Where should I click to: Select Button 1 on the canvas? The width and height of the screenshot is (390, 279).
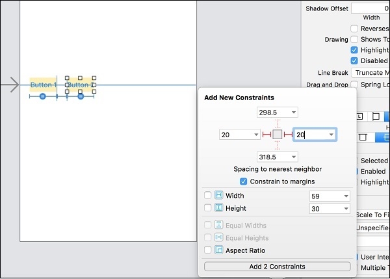click(43, 85)
